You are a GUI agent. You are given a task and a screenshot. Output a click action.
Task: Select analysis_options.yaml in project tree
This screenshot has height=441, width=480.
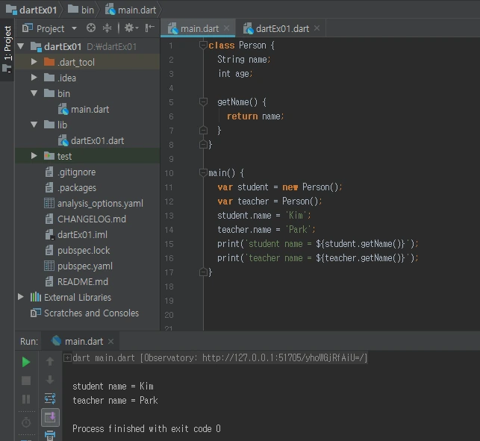tap(100, 204)
